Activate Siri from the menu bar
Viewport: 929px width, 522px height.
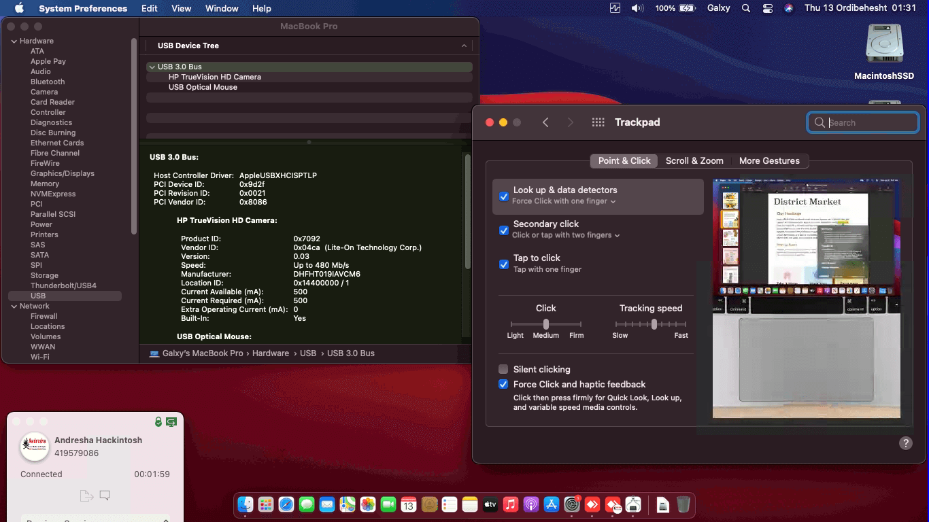[789, 8]
